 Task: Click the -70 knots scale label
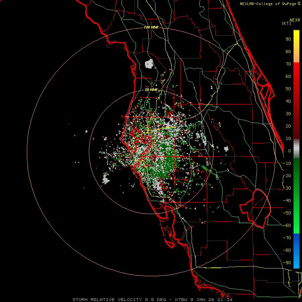click(x=287, y=238)
